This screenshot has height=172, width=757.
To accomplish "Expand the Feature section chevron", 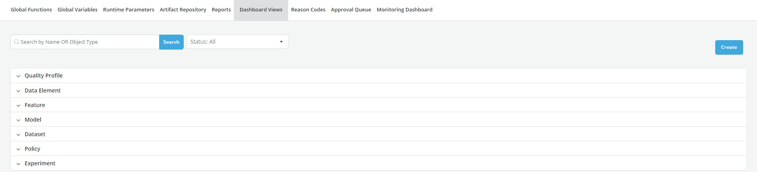I will (18, 105).
